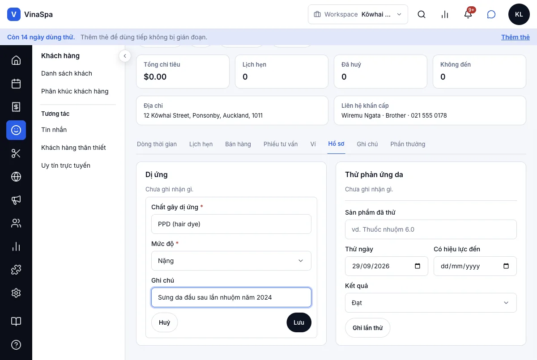Collapse the Khách hàng side panel
The image size is (537, 360).
pyautogui.click(x=125, y=56)
